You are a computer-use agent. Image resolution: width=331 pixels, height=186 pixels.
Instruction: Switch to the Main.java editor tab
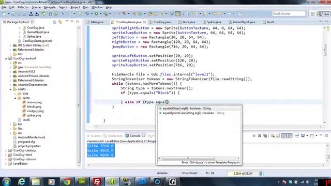[x=95, y=22]
